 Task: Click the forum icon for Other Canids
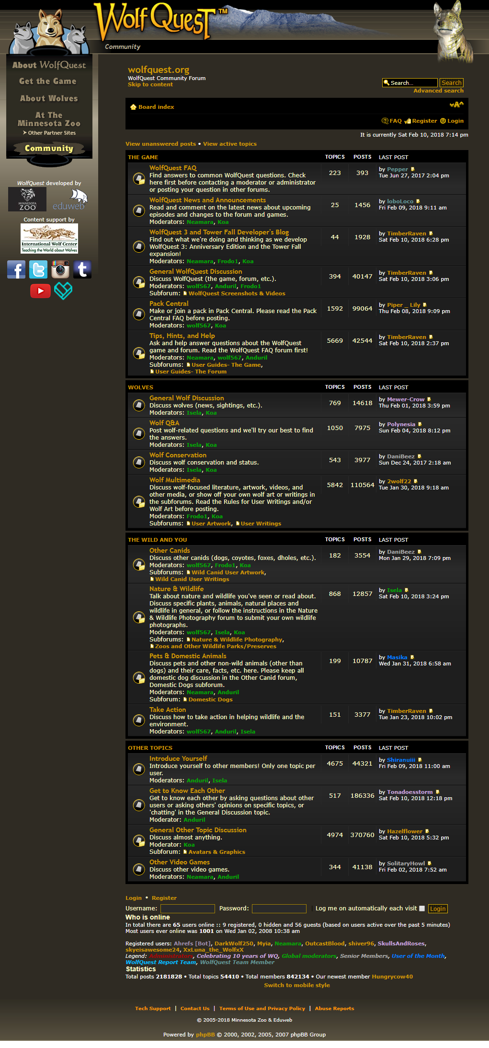click(x=139, y=564)
